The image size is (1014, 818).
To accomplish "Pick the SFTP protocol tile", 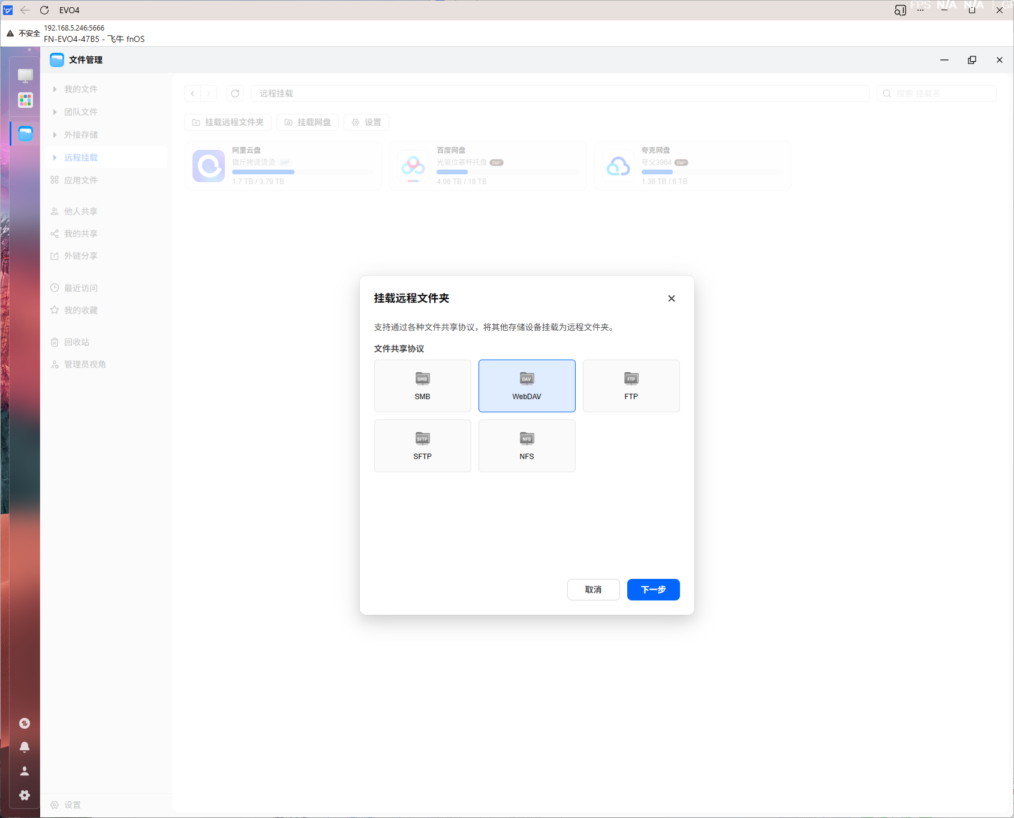I will 423,446.
